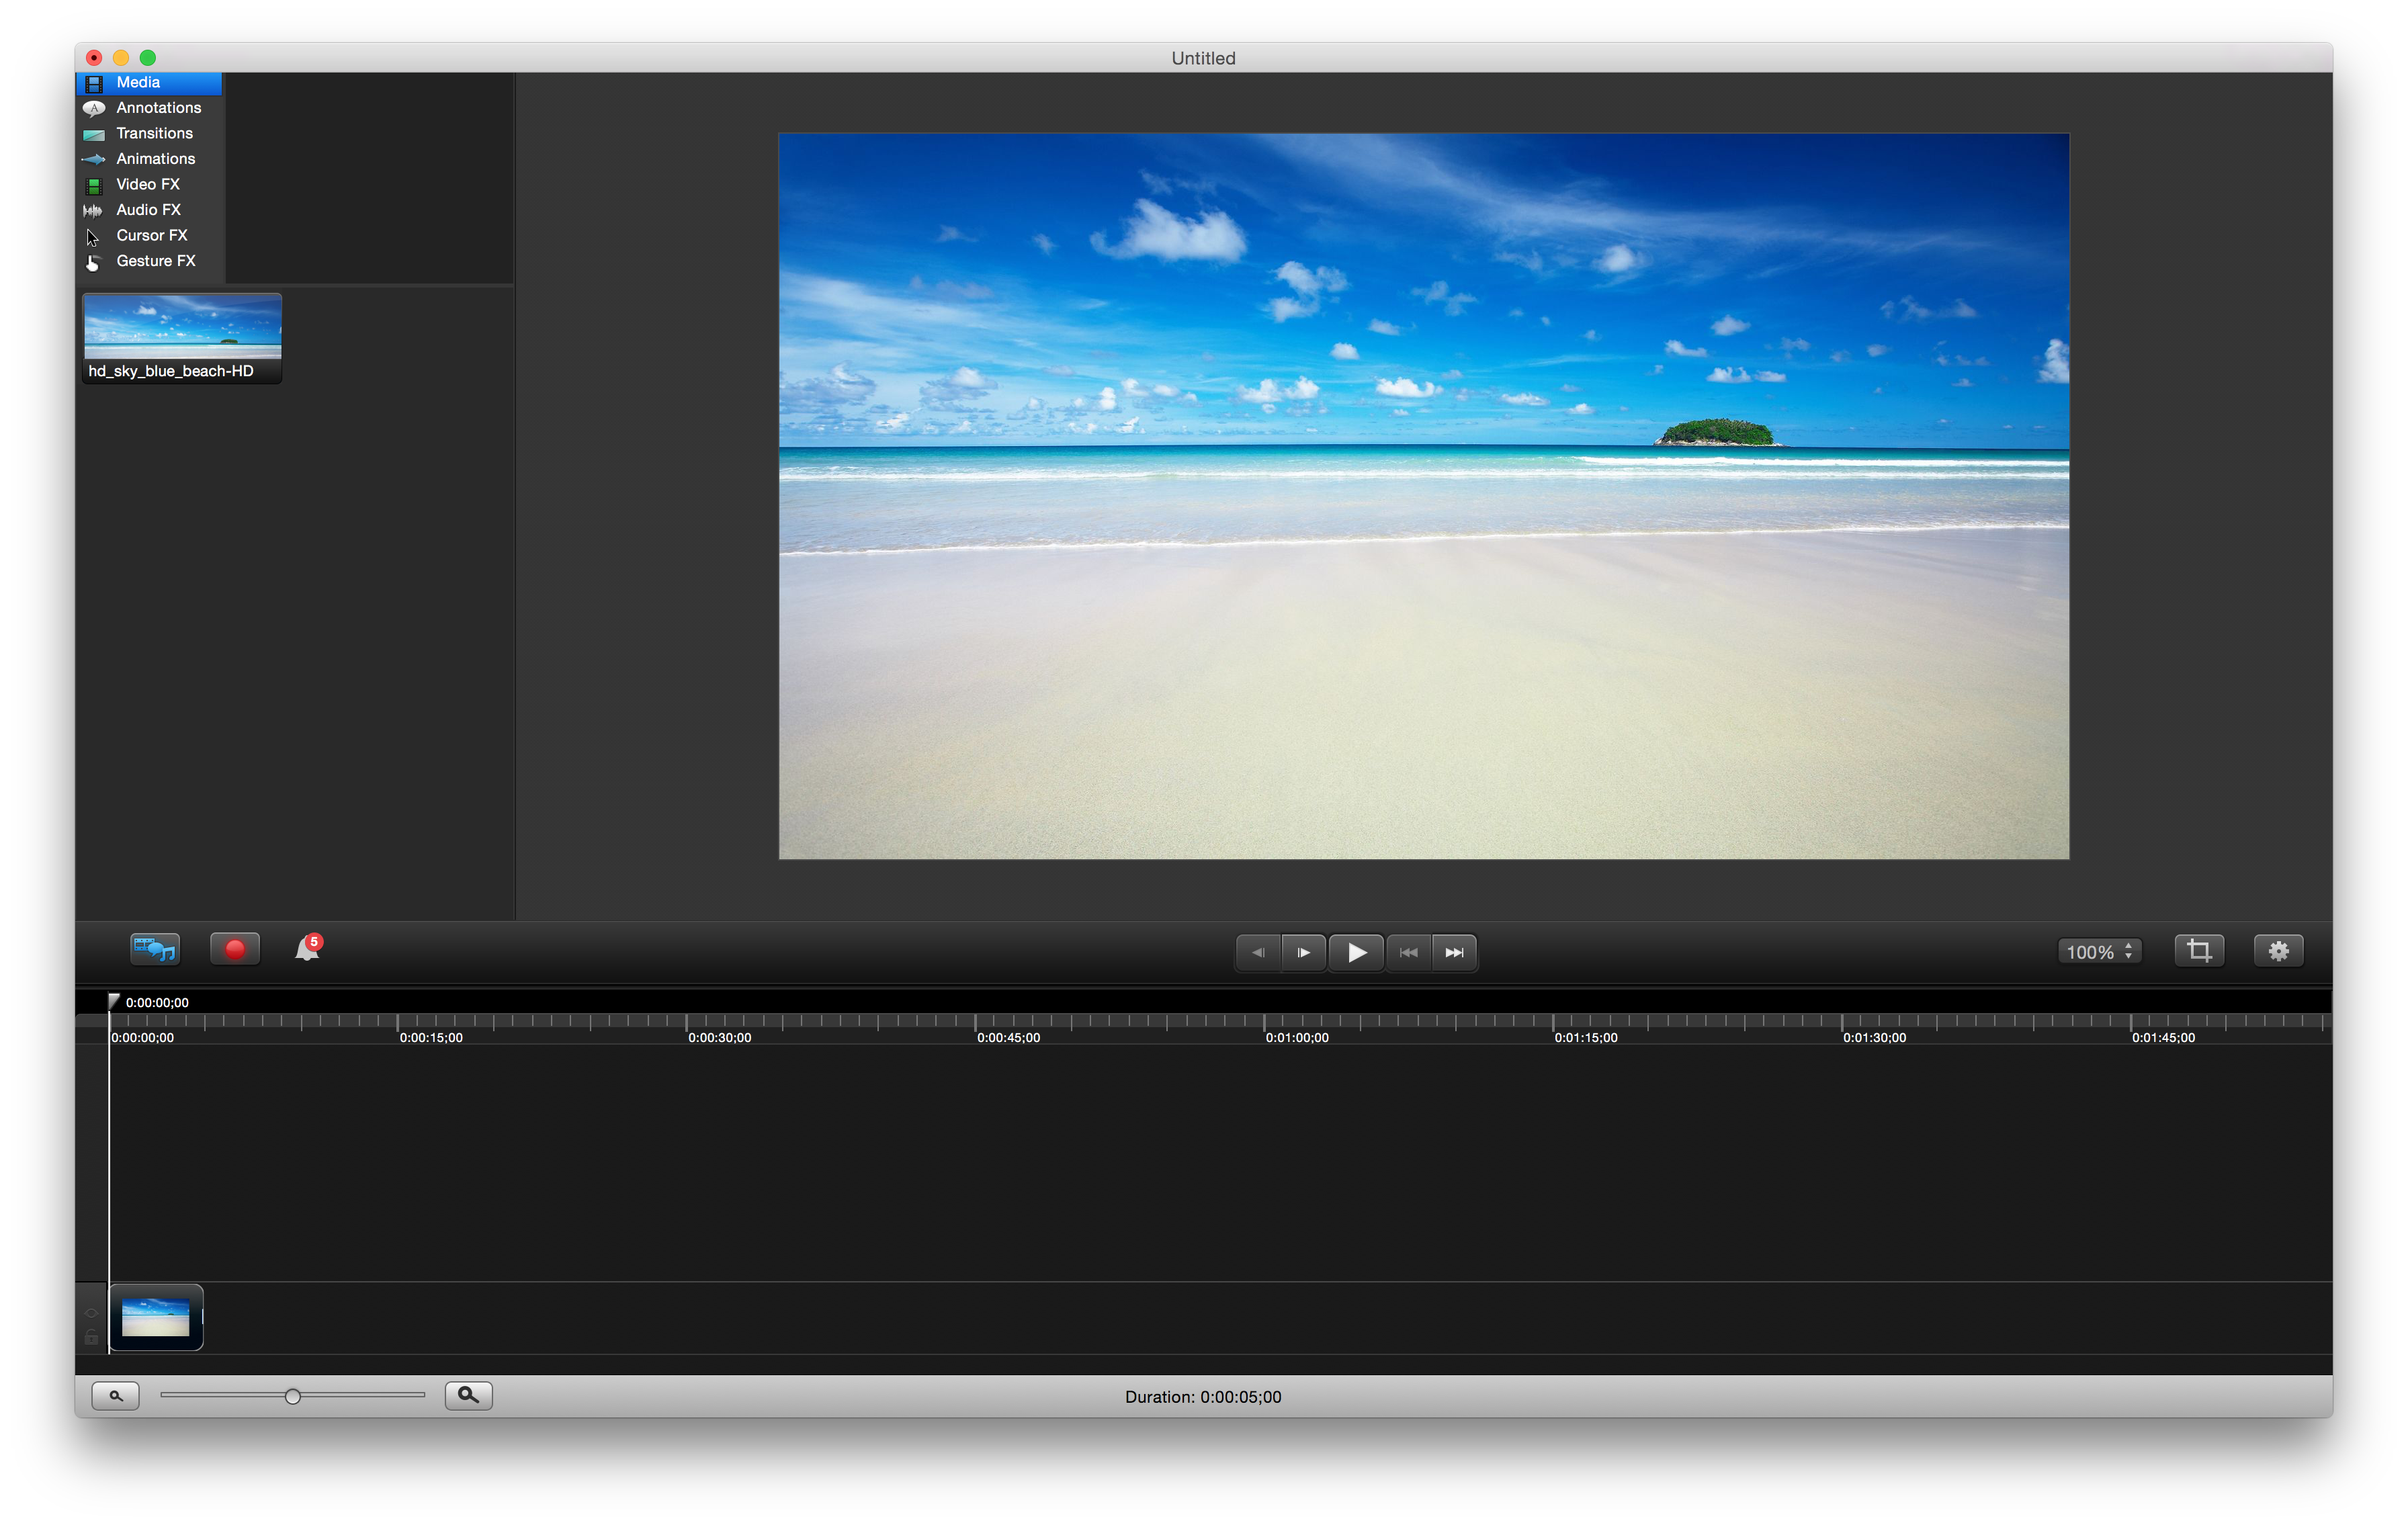2408x1525 pixels.
Task: Zoom in timeline with large magnifier
Action: point(468,1395)
